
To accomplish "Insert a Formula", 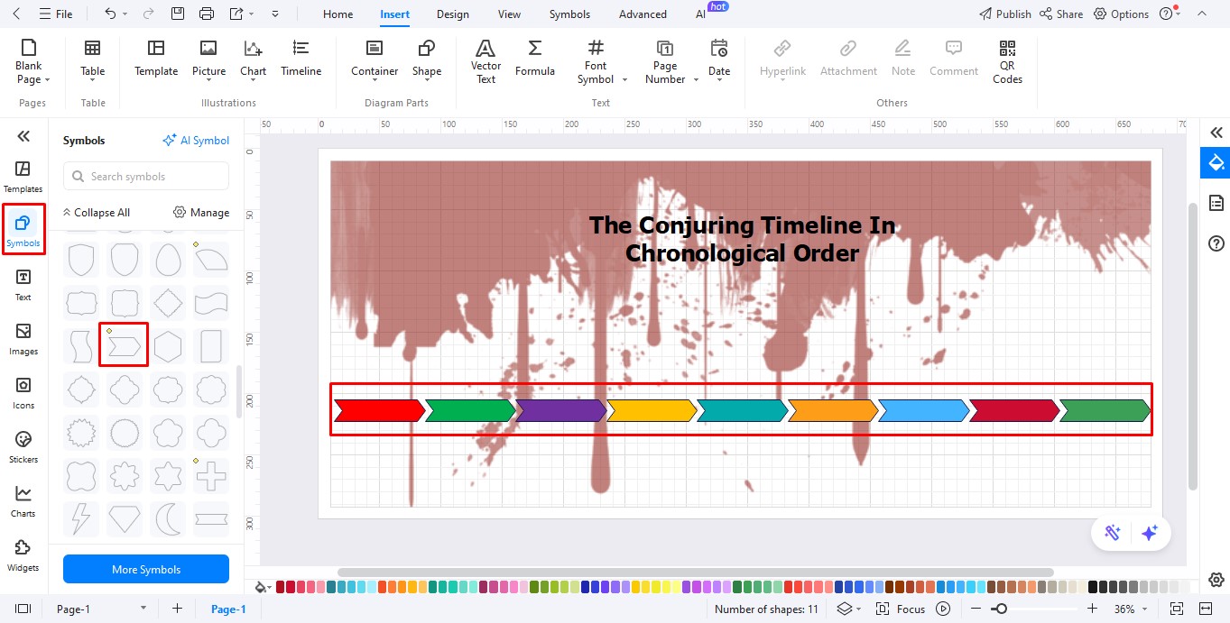I will coord(535,59).
